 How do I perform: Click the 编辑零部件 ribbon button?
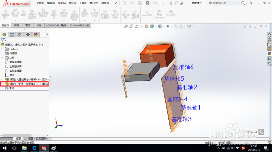[x=5, y=14]
